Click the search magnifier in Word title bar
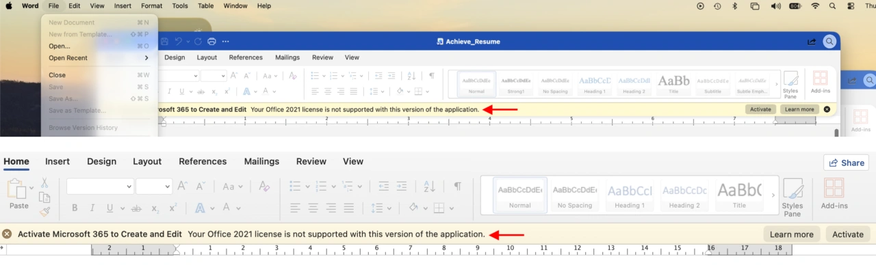The image size is (876, 265). pyautogui.click(x=829, y=42)
